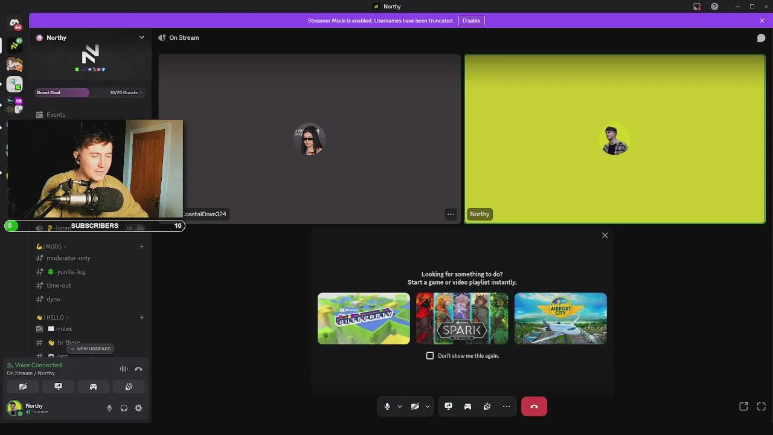Dismiss the Streamer Mode banner

click(x=762, y=21)
